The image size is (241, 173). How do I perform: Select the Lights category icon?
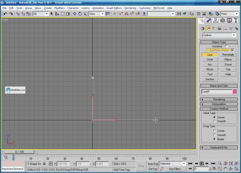[x=214, y=29]
